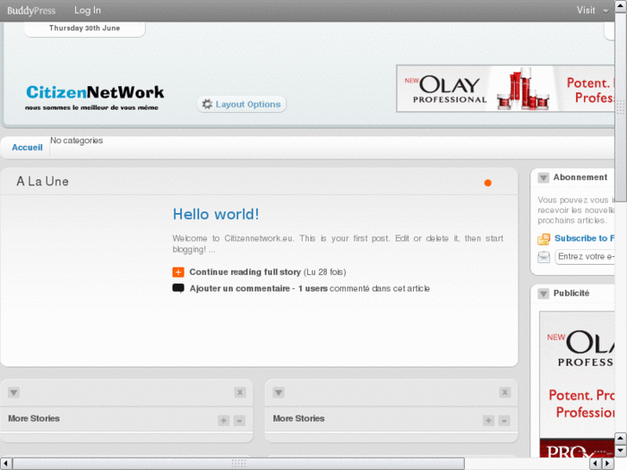Image resolution: width=627 pixels, height=470 pixels.
Task: Click minus button in right More Stories
Action: point(505,420)
